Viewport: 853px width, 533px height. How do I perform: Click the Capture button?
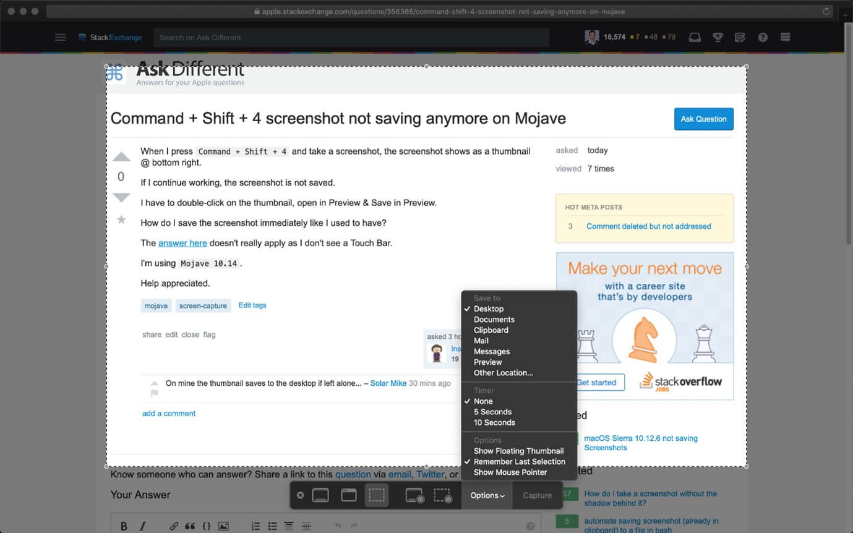[537, 495]
